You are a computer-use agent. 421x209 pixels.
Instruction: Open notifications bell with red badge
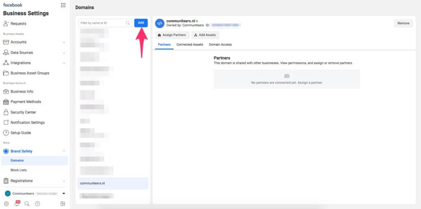17,204
